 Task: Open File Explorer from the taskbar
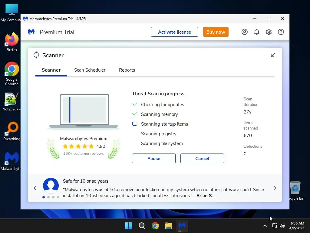[169, 226]
